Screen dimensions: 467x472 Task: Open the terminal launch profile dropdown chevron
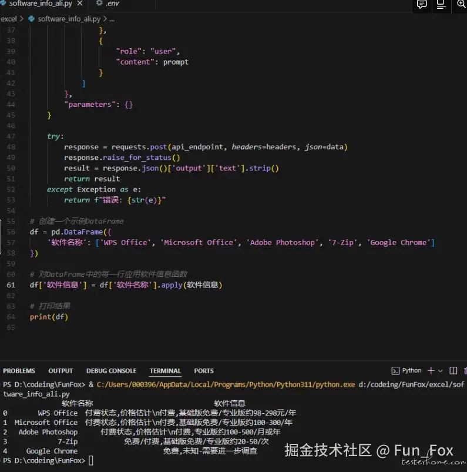click(440, 371)
